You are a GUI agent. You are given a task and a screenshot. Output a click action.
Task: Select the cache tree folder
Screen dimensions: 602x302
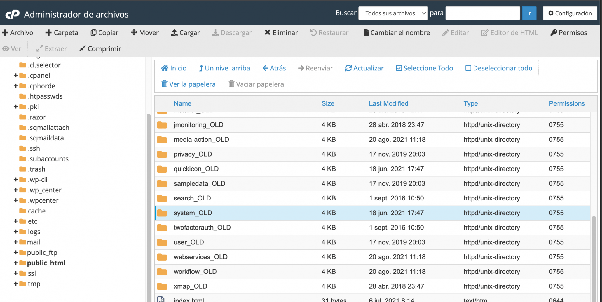click(37, 211)
